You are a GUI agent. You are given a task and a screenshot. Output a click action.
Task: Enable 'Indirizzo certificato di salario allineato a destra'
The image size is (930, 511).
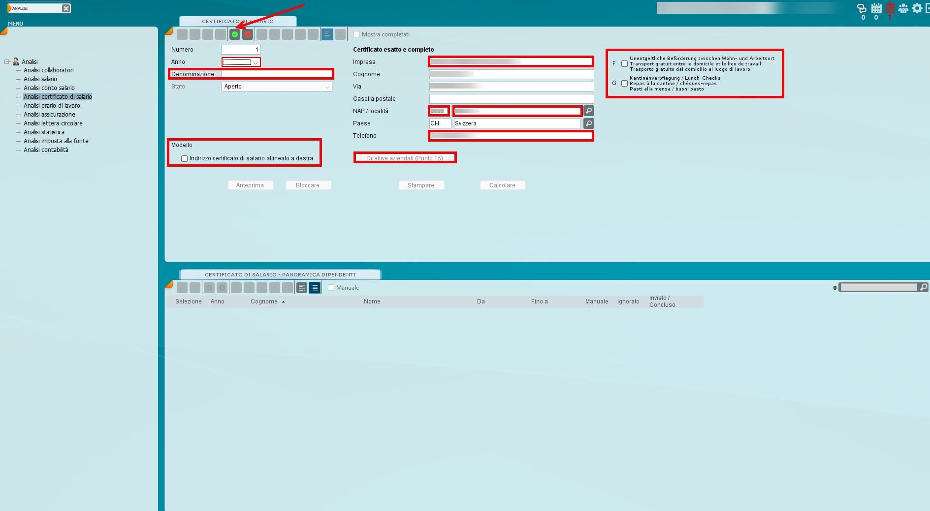(185, 158)
